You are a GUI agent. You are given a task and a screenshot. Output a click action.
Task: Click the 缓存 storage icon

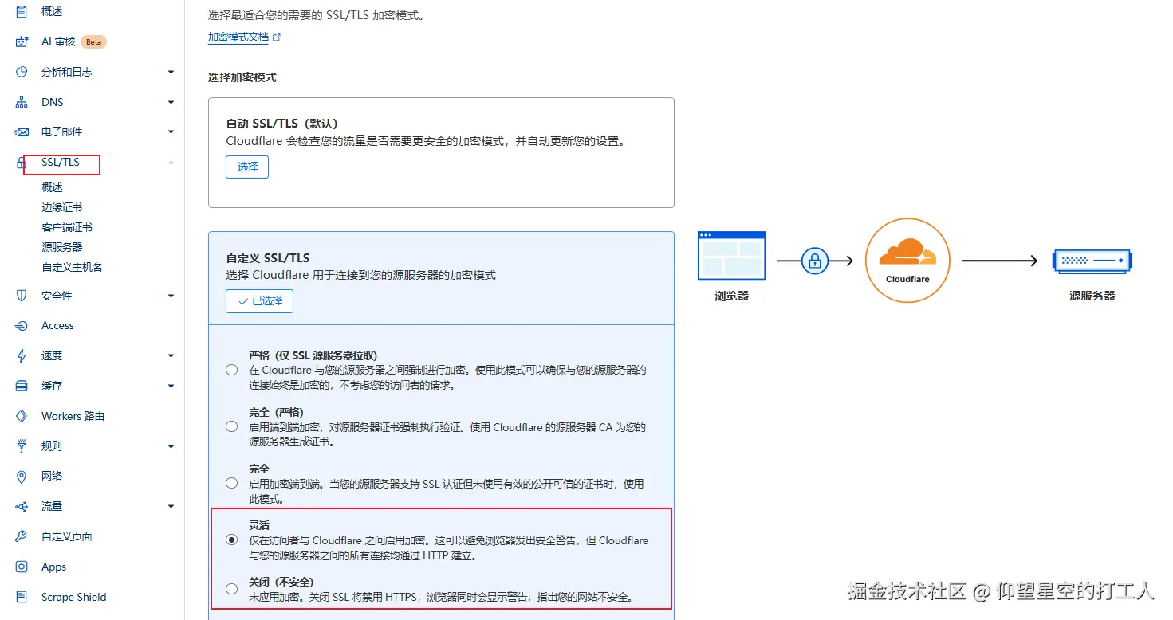(x=22, y=386)
